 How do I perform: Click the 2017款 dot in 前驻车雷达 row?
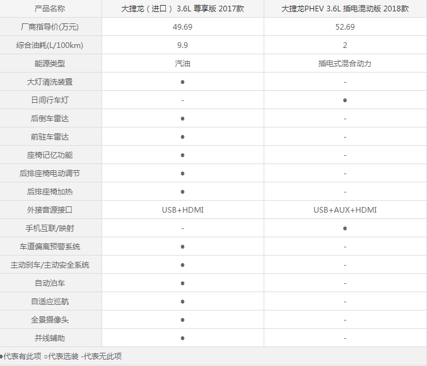coord(182,137)
